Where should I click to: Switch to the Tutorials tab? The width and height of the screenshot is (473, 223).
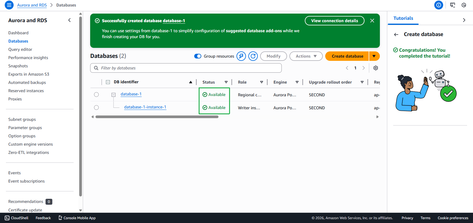[403, 18]
